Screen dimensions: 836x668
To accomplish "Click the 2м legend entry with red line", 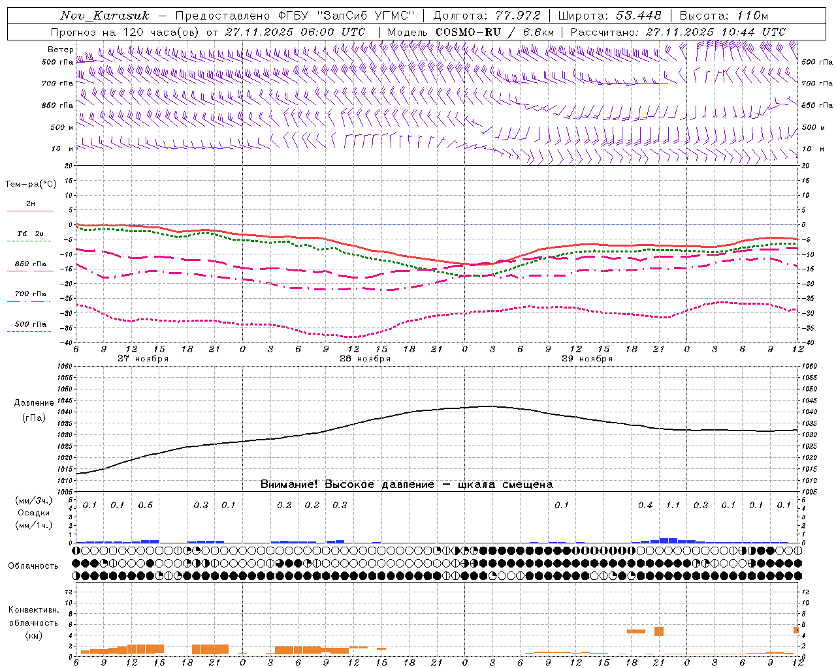I will point(31,204).
